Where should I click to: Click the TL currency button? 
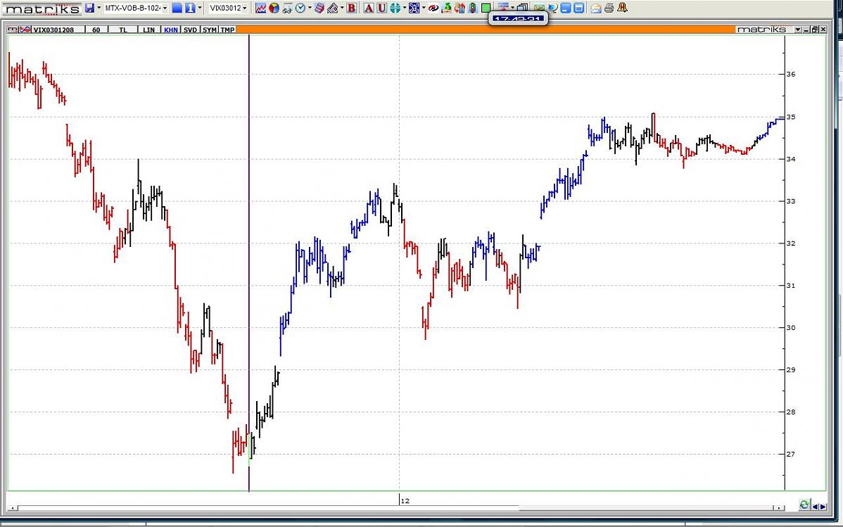pos(123,30)
